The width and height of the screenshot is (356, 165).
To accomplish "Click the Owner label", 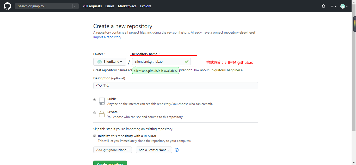I will [x=99, y=54].
